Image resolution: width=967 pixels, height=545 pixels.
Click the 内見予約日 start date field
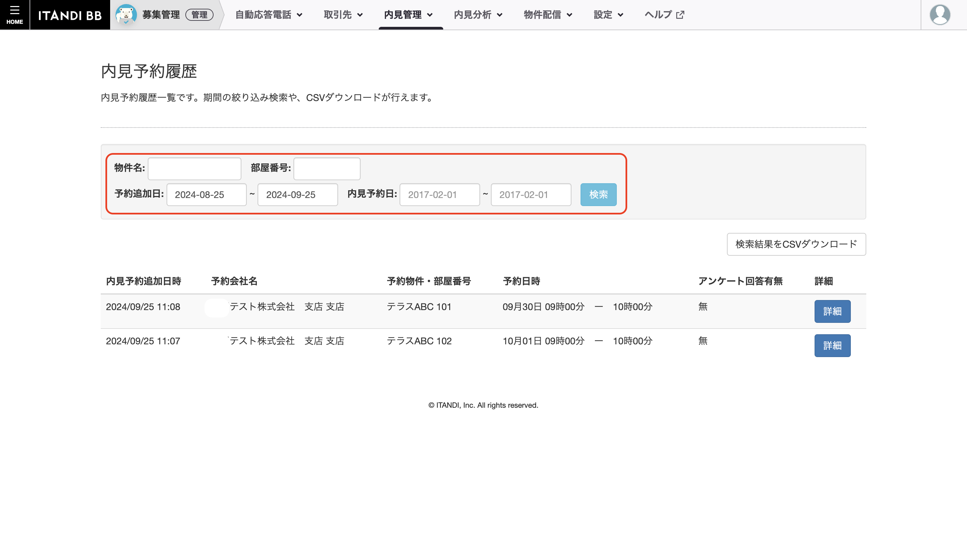coord(440,194)
